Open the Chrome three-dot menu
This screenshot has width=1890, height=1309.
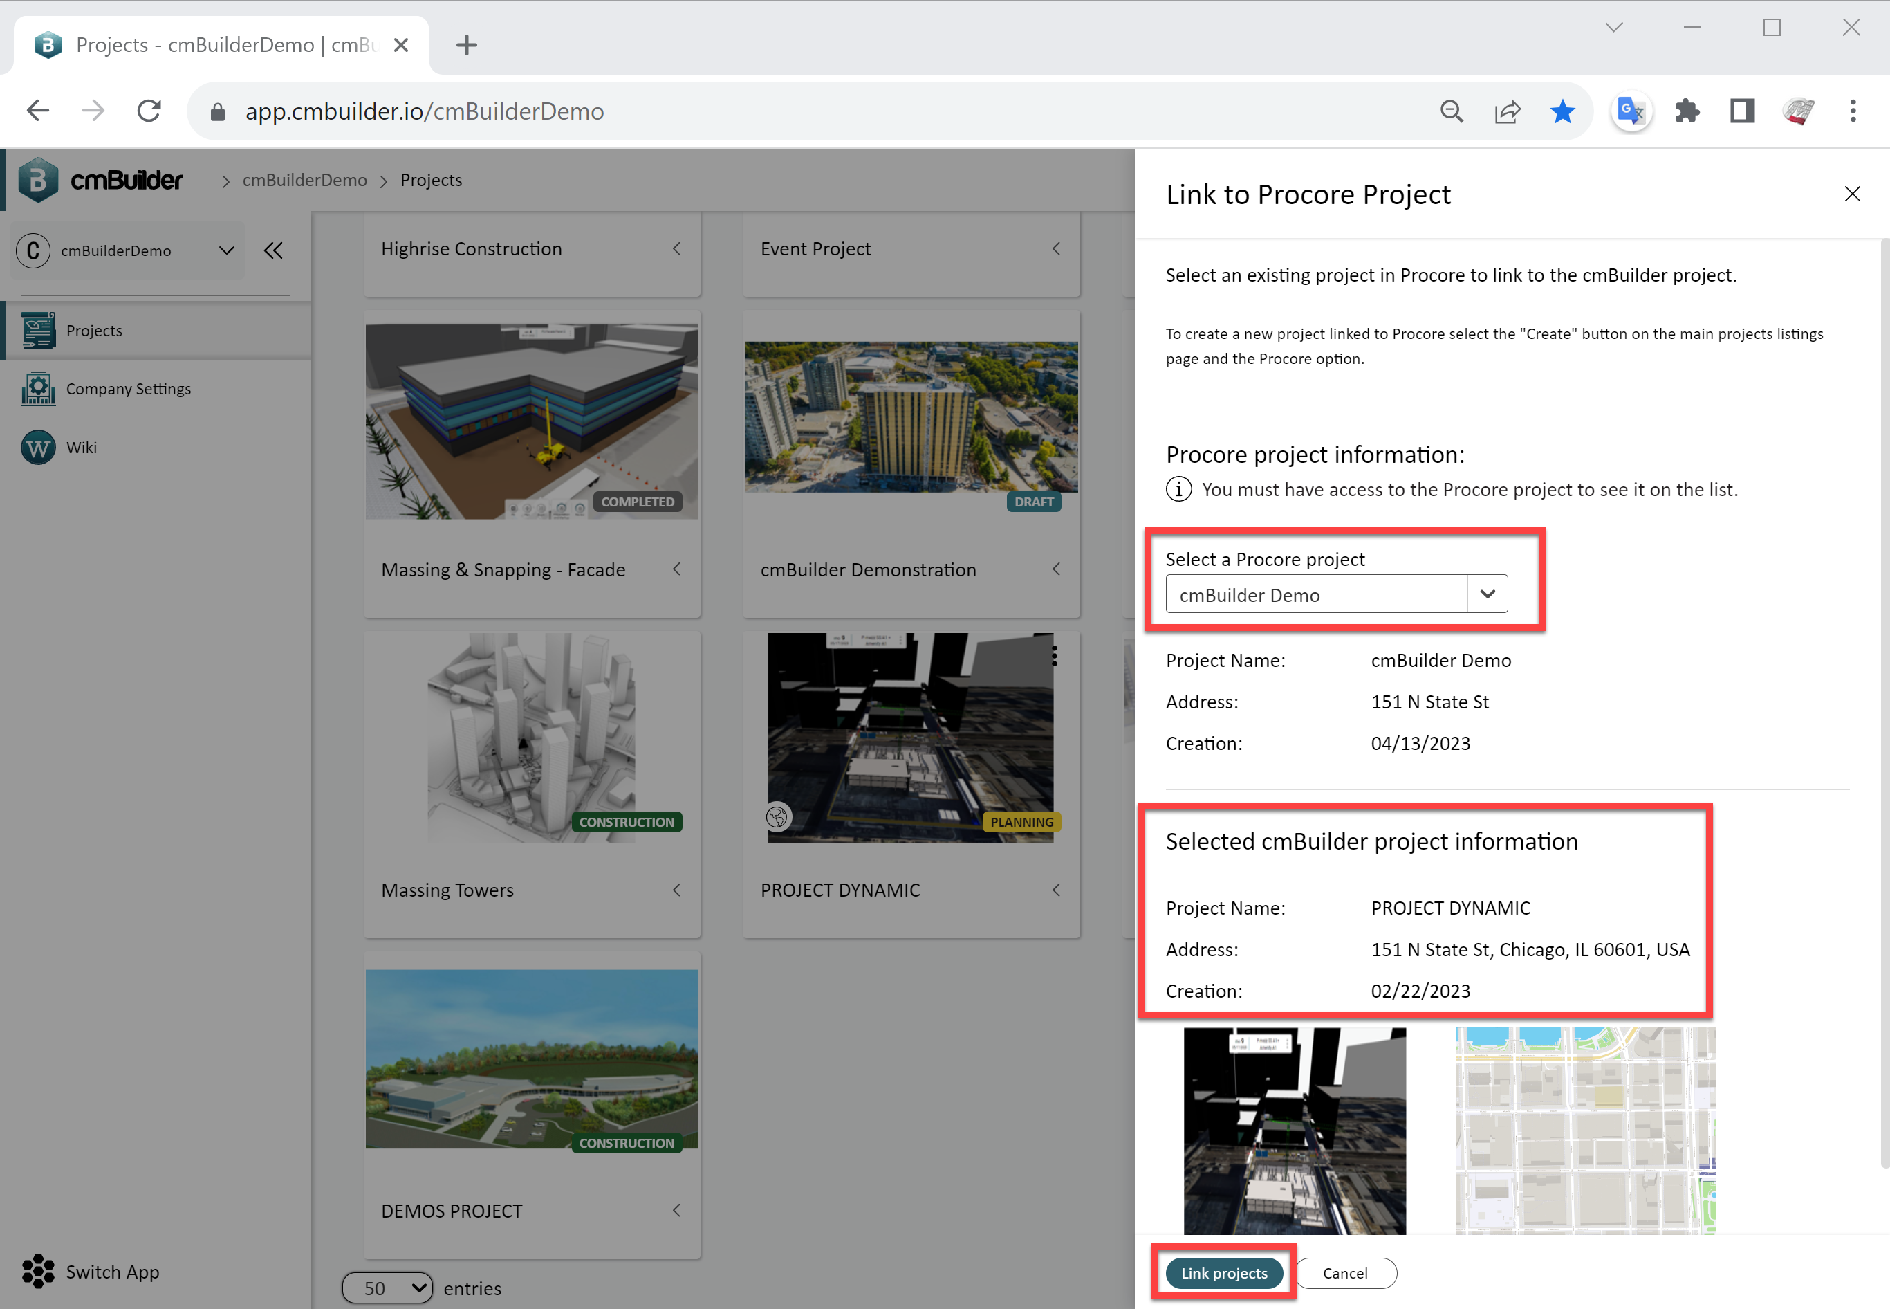point(1852,111)
